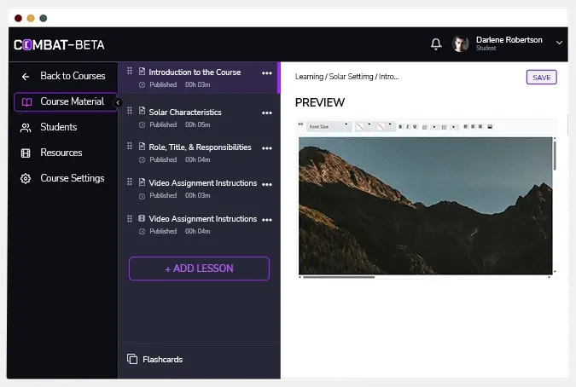576x387 pixels.
Task: Open the notifications bell
Action: (436, 43)
